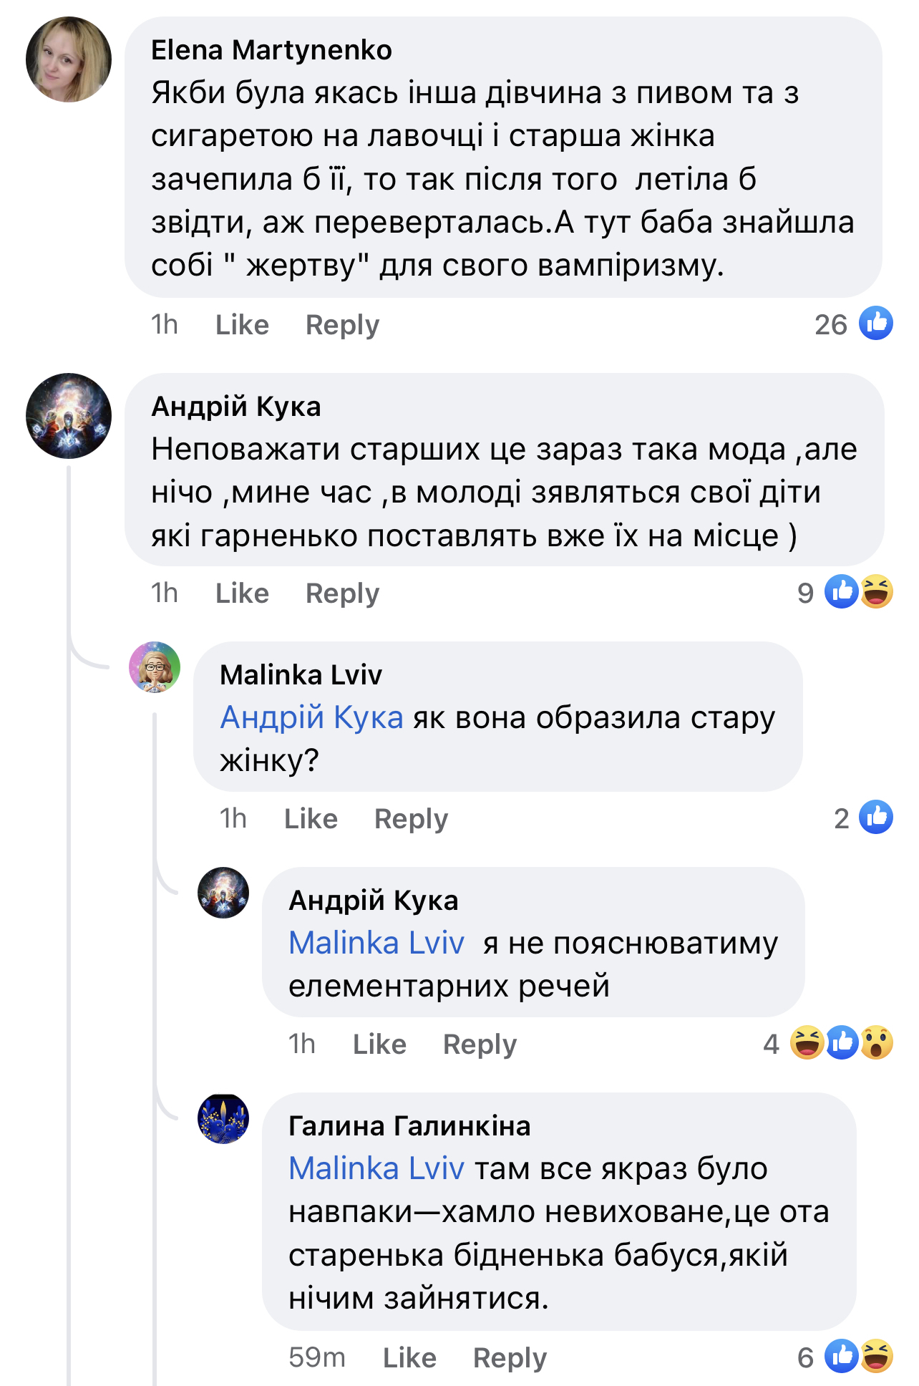This screenshot has width=919, height=1386.
Task: Click the like reaction icon on Malinka Lviv's reply
Action: [x=876, y=818]
